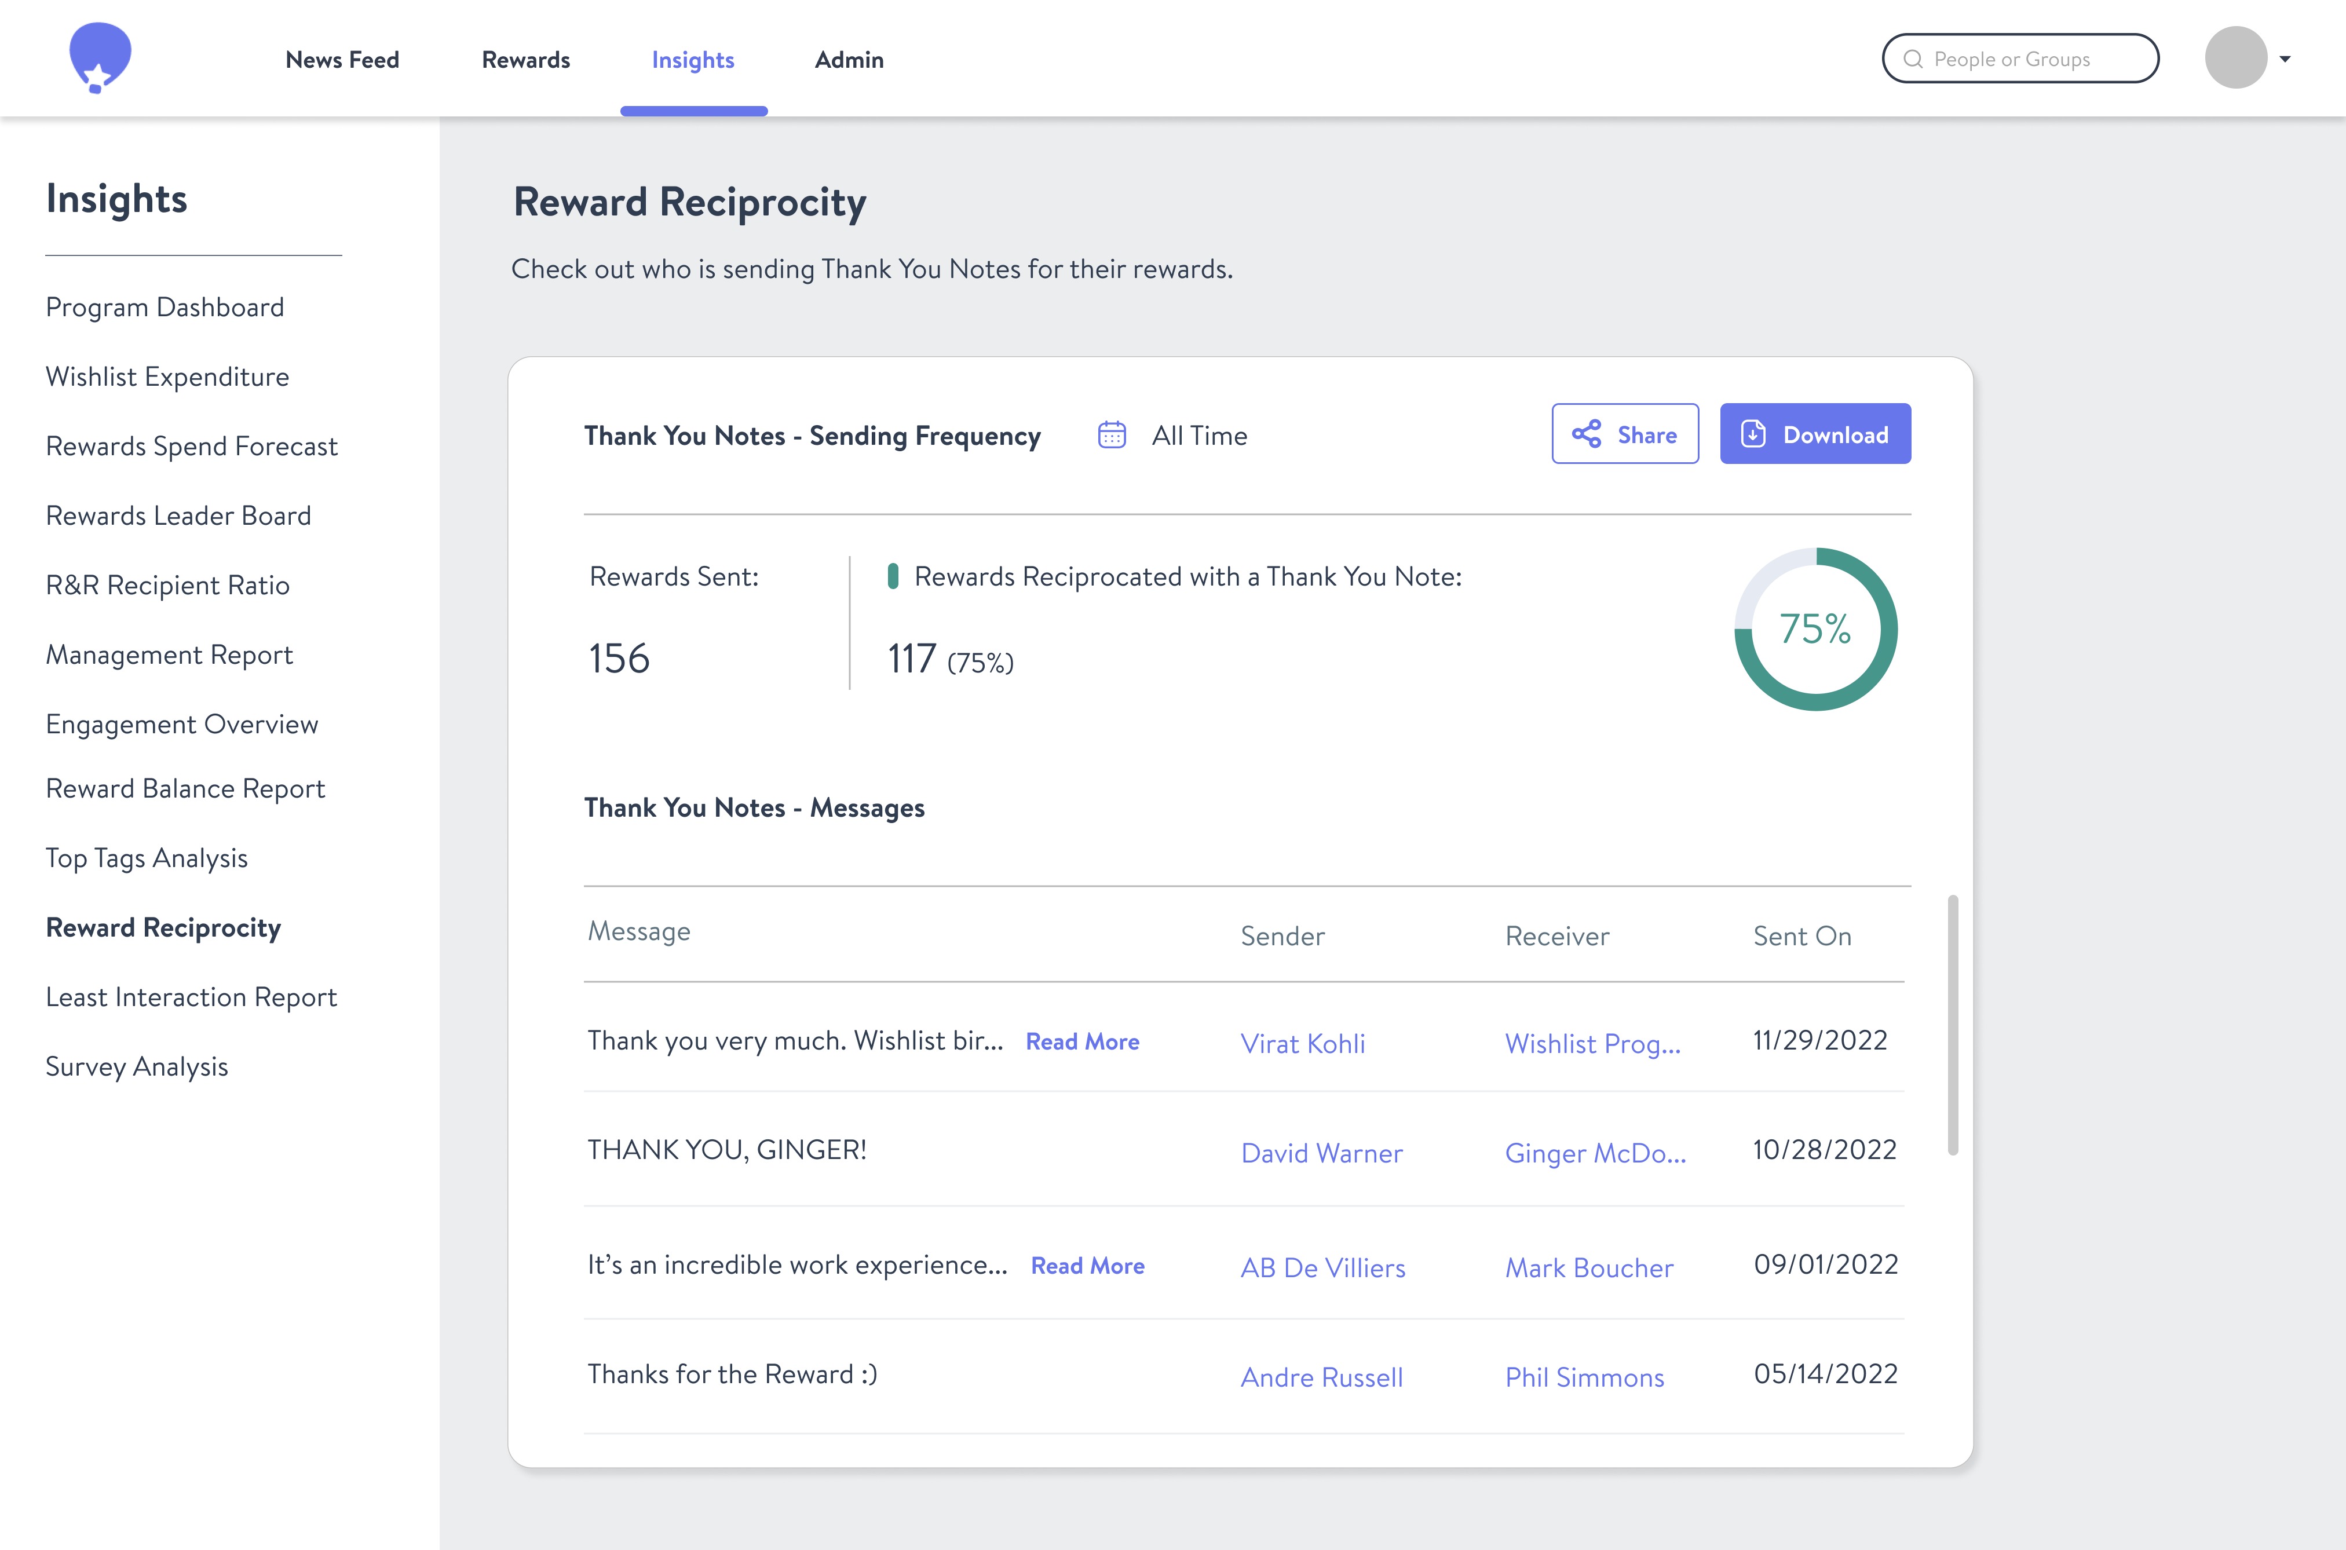Screen dimensions: 2346x1550
Task: Click the calendar icon beside All Time
Action: click(x=1111, y=435)
